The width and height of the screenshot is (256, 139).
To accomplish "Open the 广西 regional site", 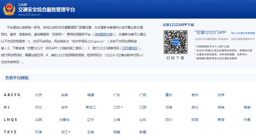I will 143,95.
